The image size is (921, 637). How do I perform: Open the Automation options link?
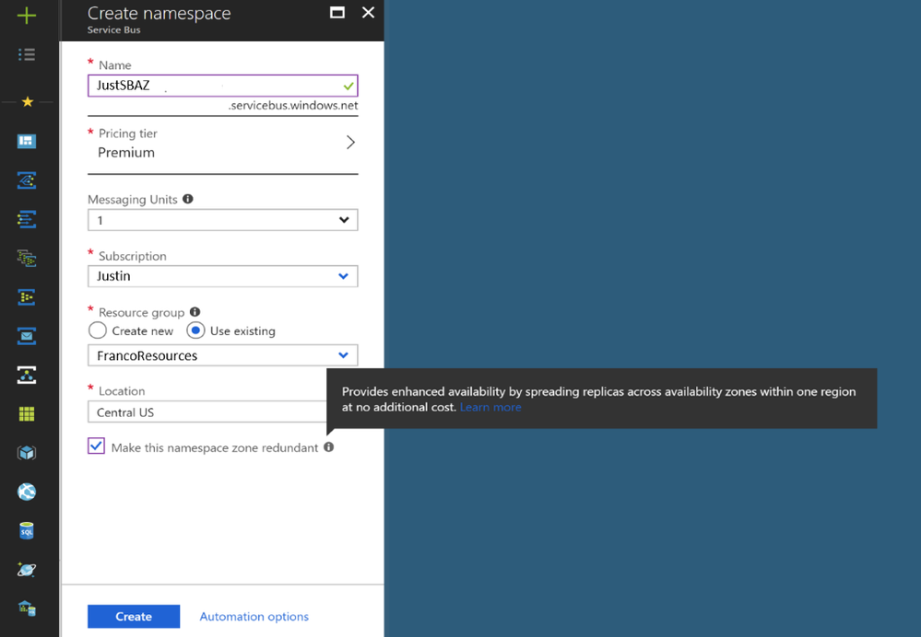[254, 617]
